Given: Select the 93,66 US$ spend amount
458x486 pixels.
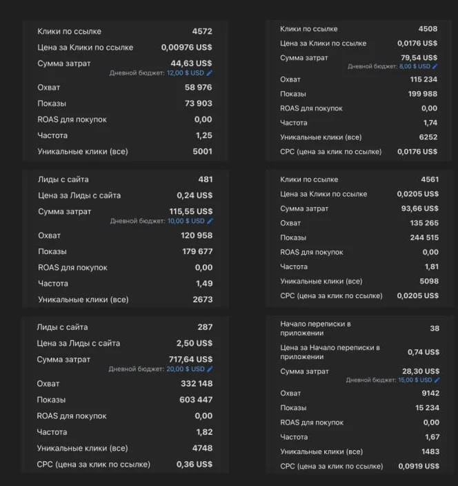Looking at the screenshot, I should click(x=420, y=208).
